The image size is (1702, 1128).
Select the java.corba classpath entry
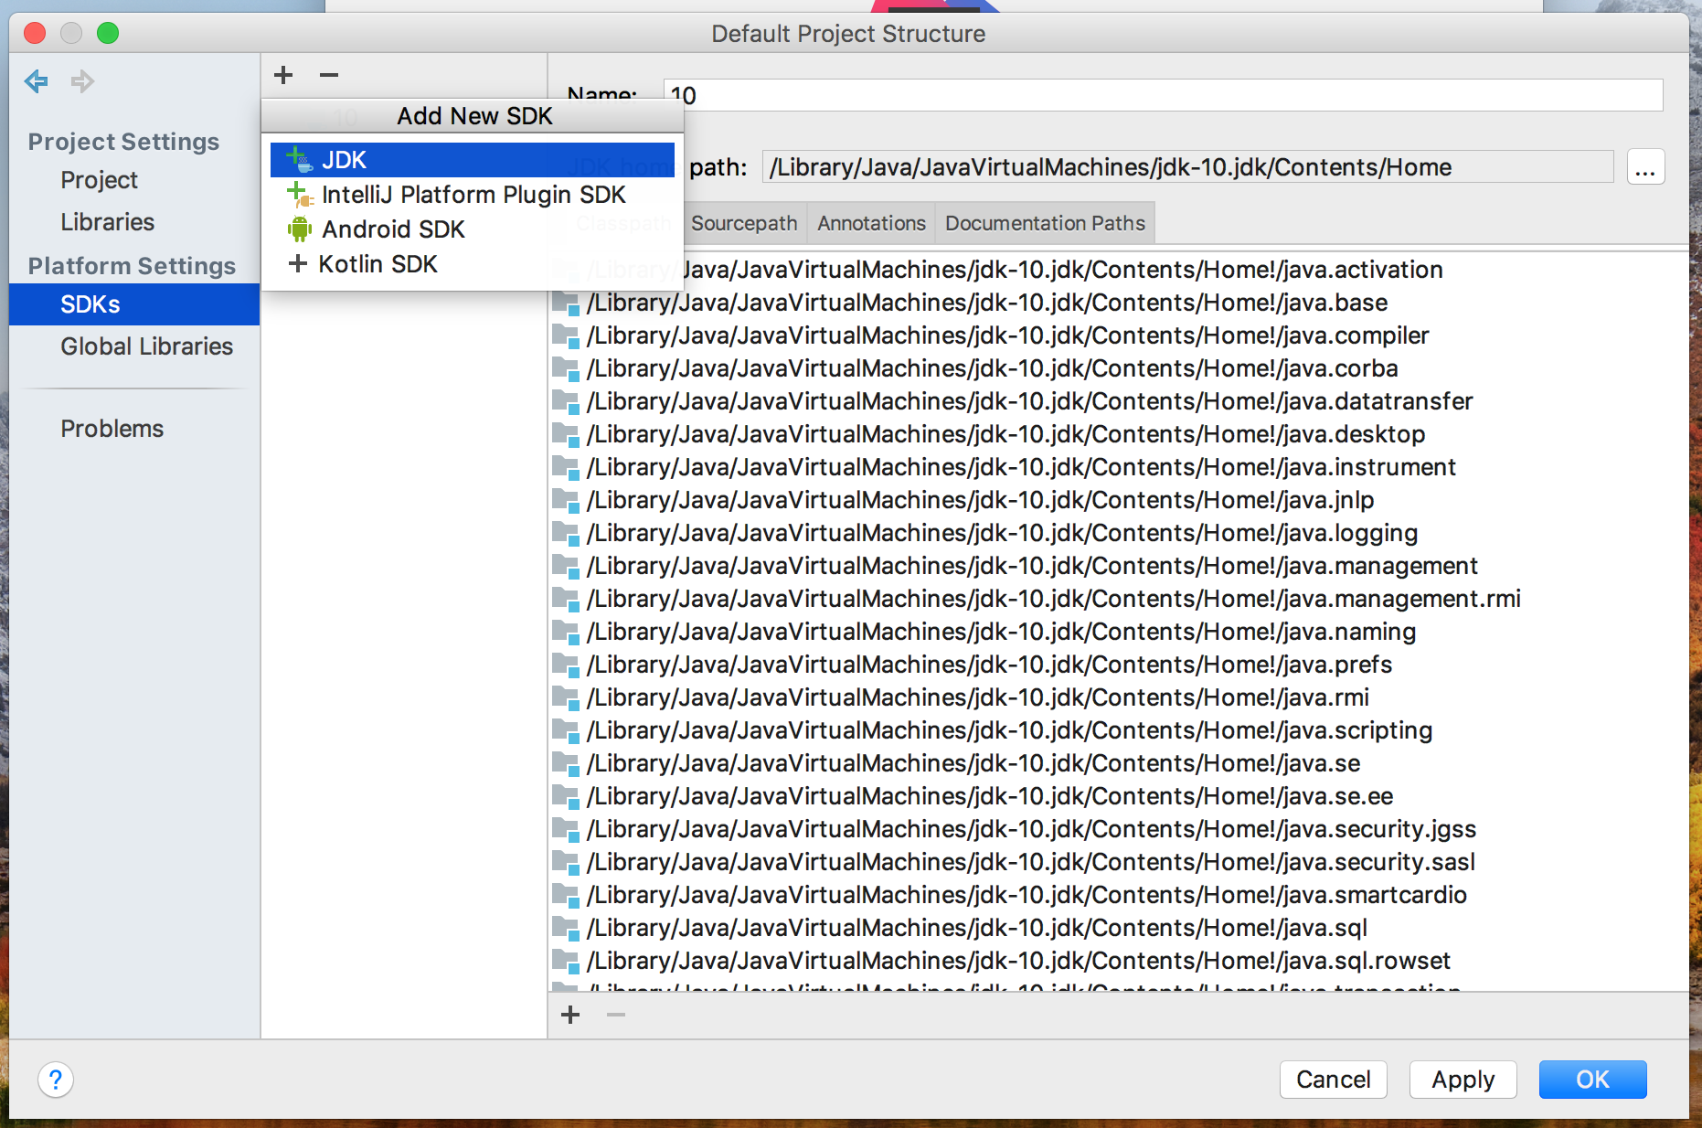(1119, 368)
